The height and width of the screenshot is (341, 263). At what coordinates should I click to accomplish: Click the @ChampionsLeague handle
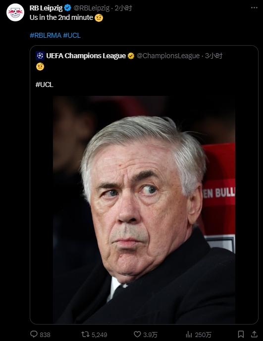pos(168,56)
